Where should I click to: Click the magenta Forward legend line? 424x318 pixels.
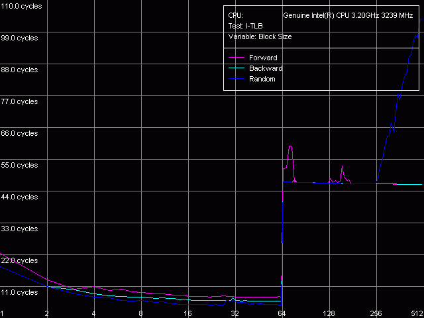pos(237,58)
